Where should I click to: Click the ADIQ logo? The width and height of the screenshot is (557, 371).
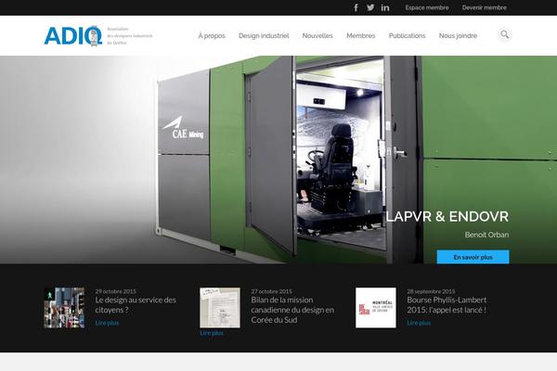(72, 35)
